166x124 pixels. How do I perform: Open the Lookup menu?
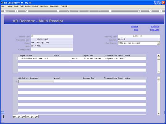10,6
